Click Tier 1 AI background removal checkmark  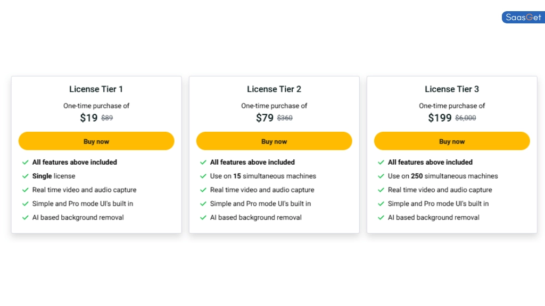(x=25, y=218)
